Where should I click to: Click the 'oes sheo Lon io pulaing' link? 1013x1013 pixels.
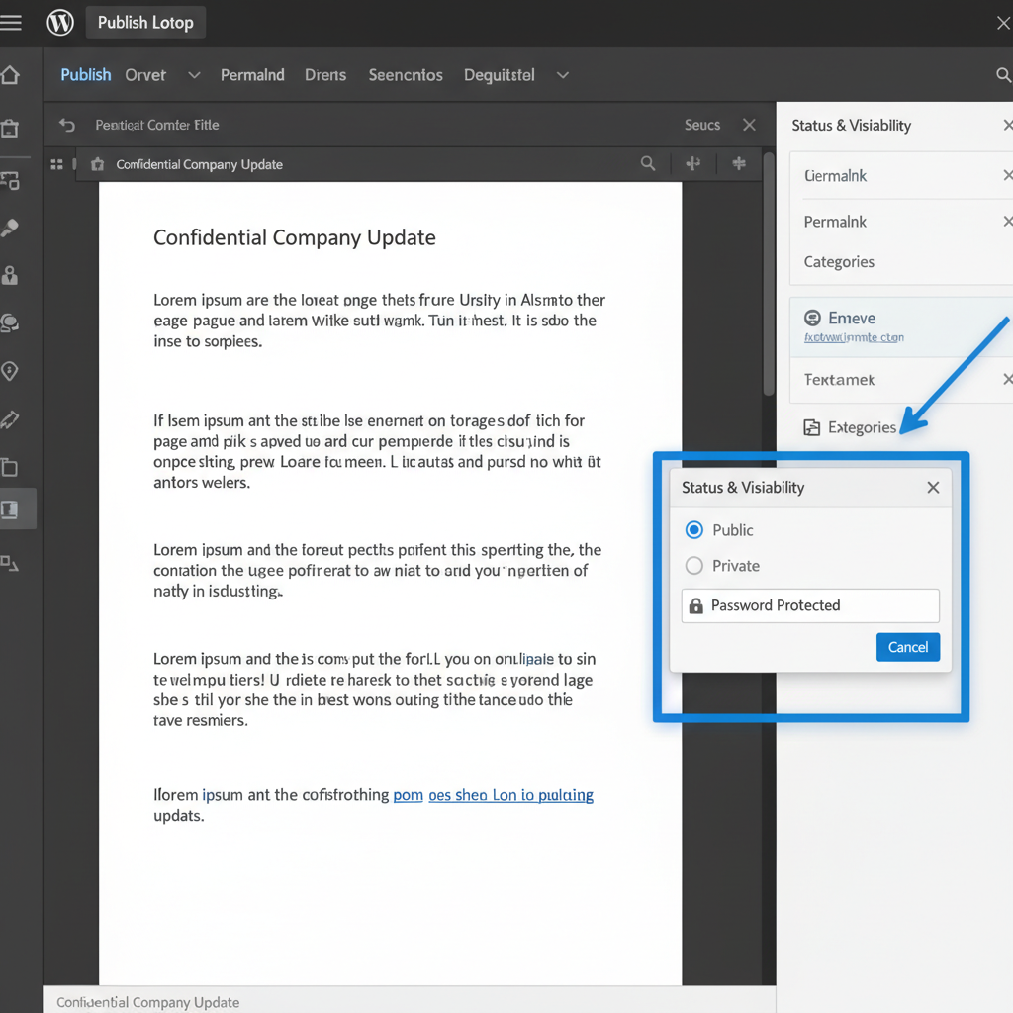click(510, 795)
